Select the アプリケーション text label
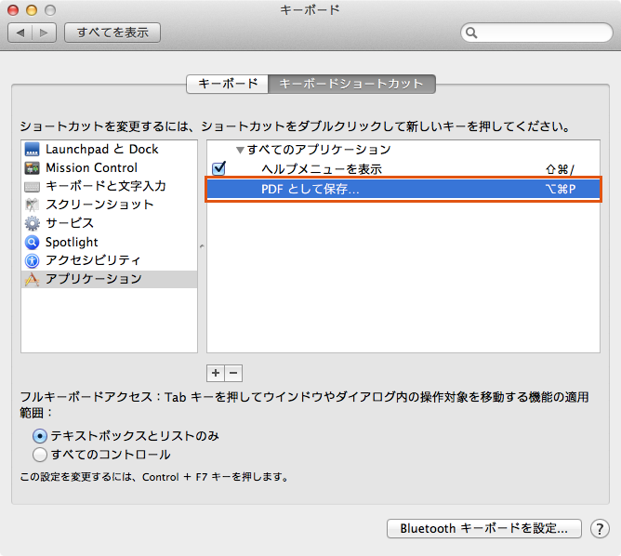The image size is (621, 556). click(x=94, y=279)
